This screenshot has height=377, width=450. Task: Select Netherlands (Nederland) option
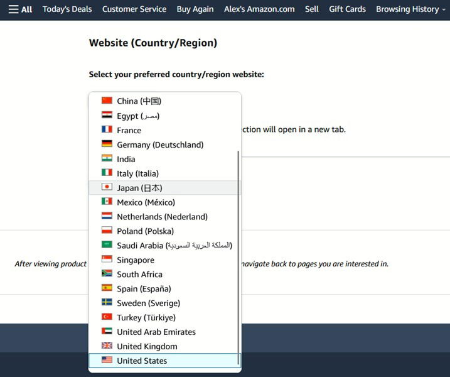pyautogui.click(x=162, y=217)
